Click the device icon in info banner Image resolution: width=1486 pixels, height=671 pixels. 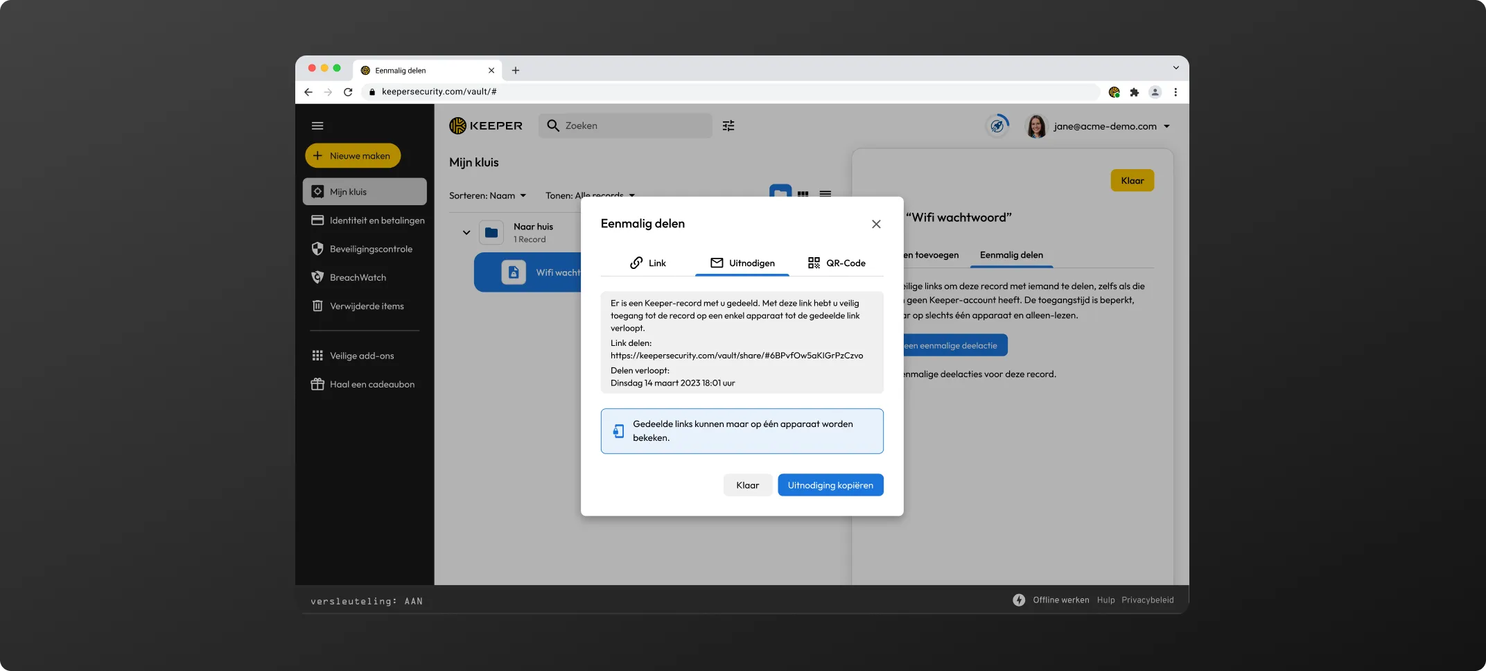click(x=618, y=431)
